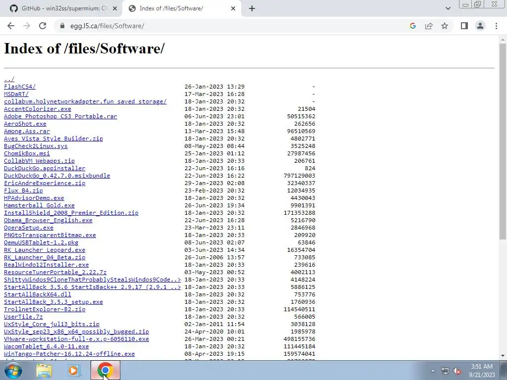Download VMware-workstation-full-e.x.p-6056110.exe

pyautogui.click(x=77, y=339)
